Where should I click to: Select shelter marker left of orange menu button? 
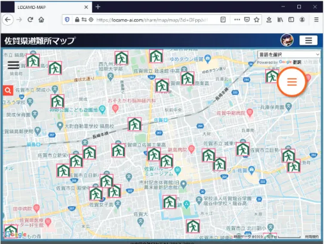click(x=272, y=76)
